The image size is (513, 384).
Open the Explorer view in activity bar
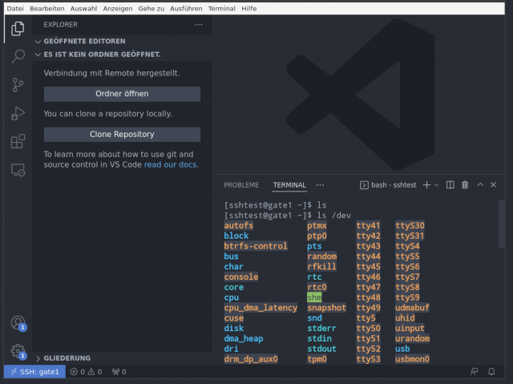point(18,29)
